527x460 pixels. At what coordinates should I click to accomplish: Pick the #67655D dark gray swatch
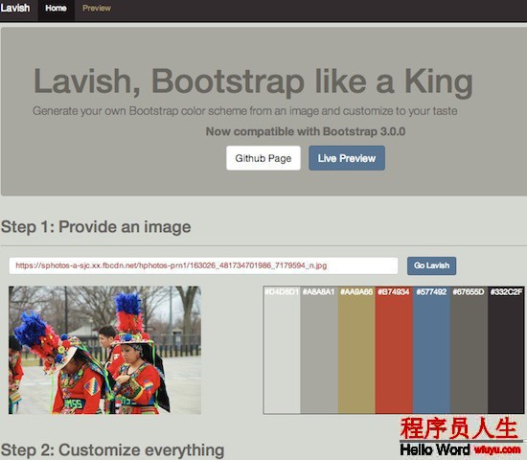pyautogui.click(x=469, y=350)
